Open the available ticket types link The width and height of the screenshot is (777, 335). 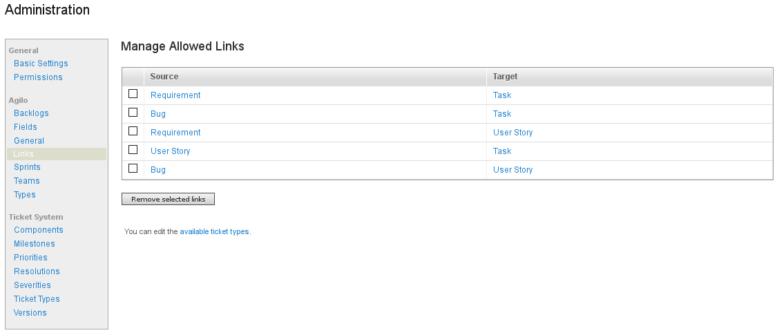pyautogui.click(x=214, y=232)
